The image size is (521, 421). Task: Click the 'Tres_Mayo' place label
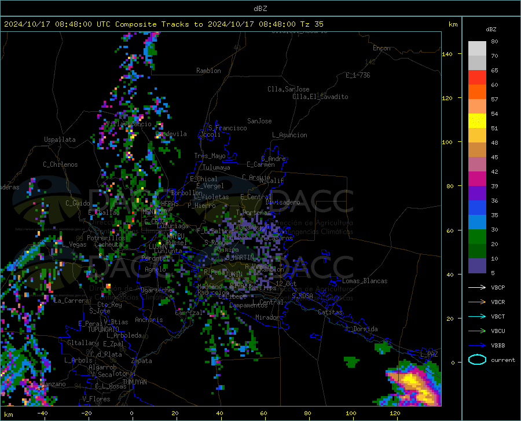pos(210,156)
